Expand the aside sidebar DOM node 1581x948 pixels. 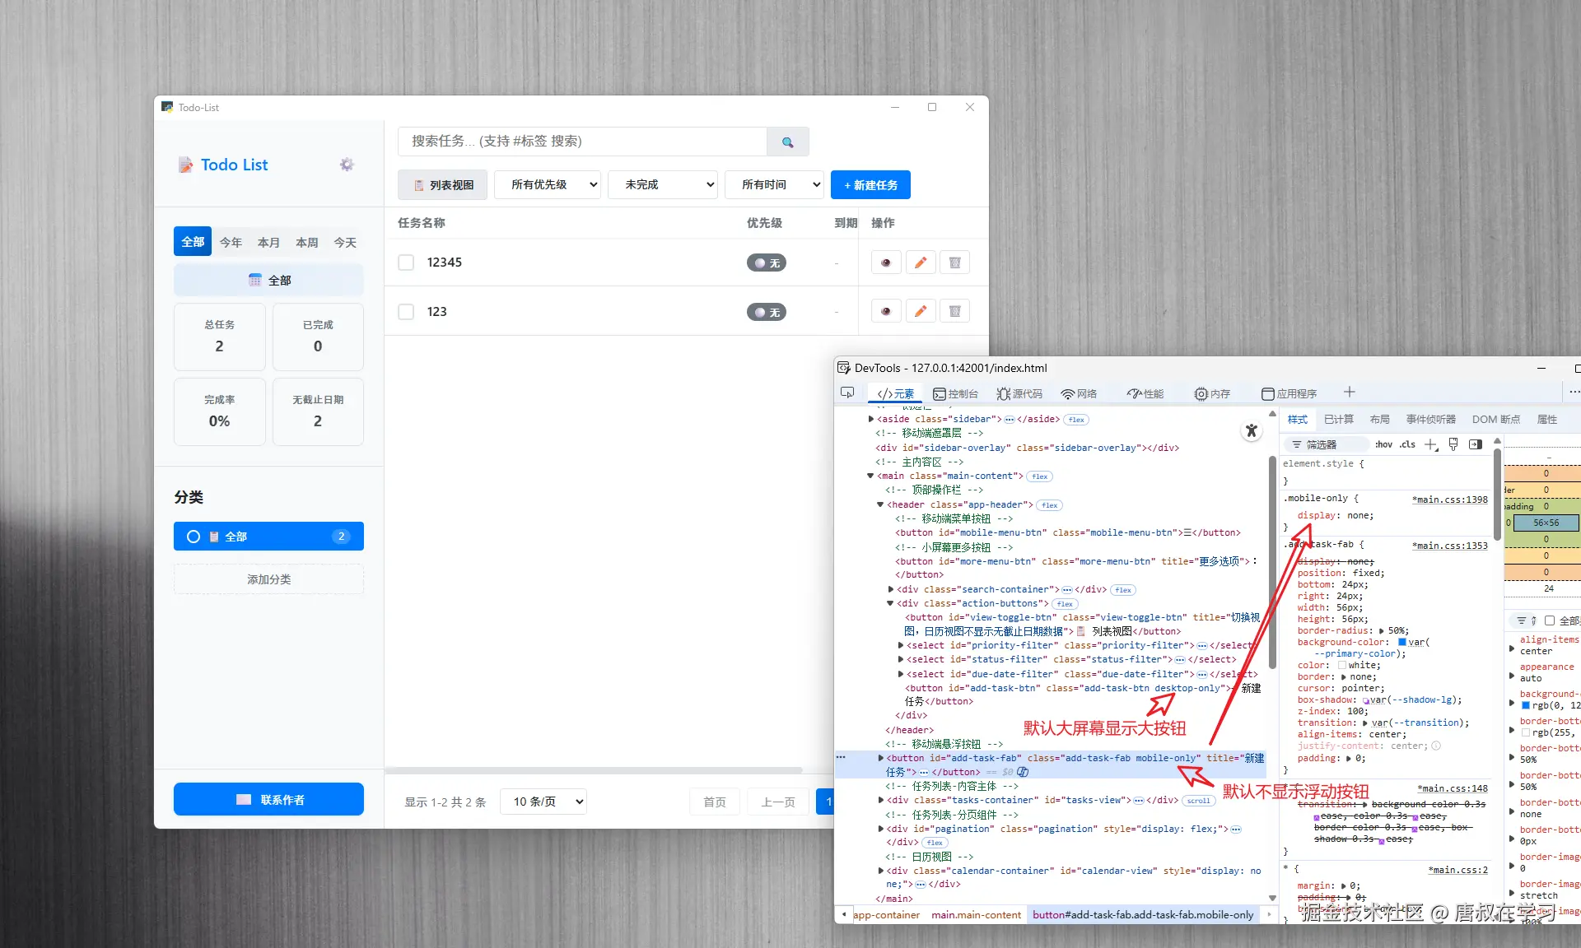[871, 420]
